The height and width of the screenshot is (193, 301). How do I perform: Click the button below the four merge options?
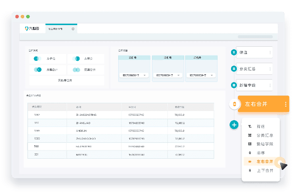click(x=67, y=80)
